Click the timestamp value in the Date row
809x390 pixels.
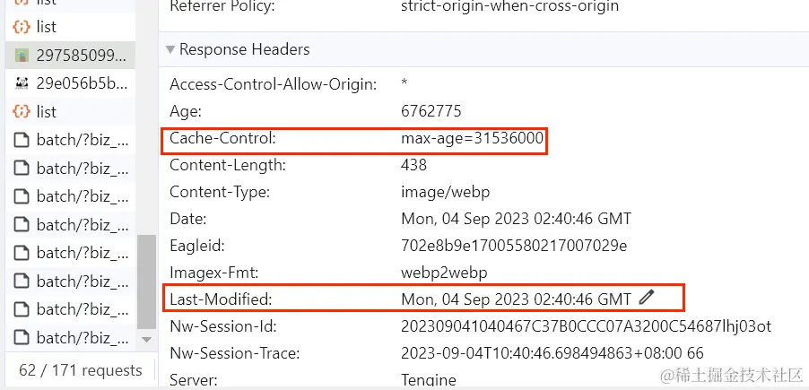(x=516, y=219)
